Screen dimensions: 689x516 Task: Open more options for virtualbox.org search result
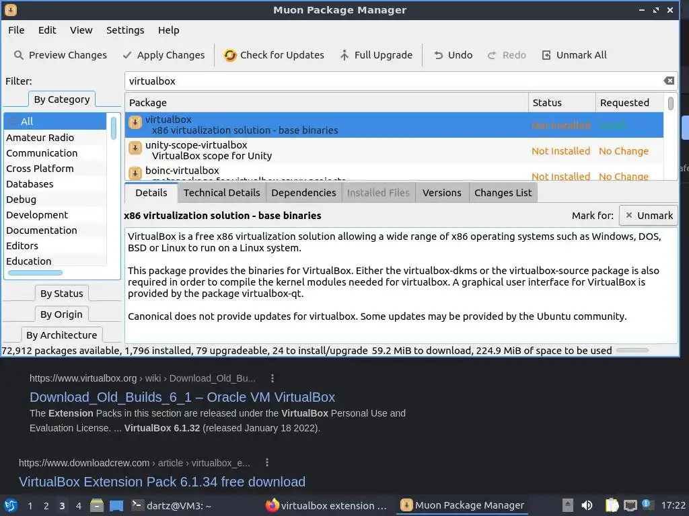(x=273, y=378)
